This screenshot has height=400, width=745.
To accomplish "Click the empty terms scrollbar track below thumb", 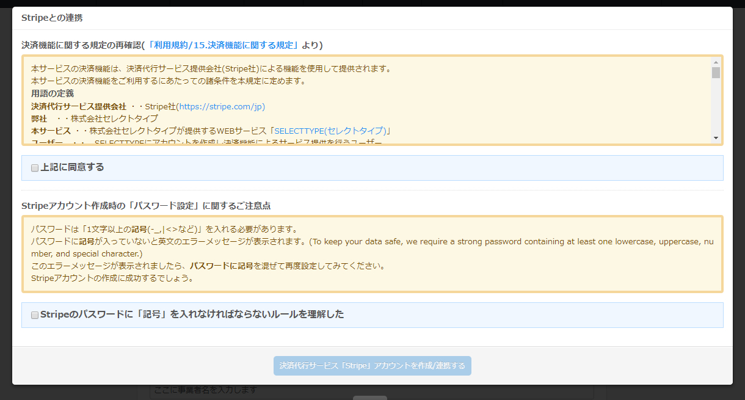I will point(716,110).
